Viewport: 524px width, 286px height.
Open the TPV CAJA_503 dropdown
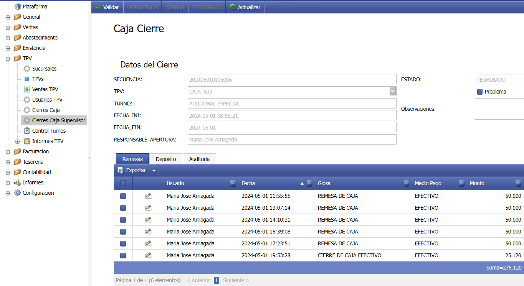(x=393, y=91)
